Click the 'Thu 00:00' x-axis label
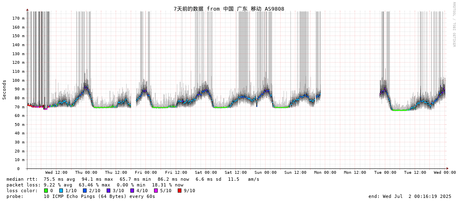The image size is (458, 202). pyautogui.click(x=86, y=173)
